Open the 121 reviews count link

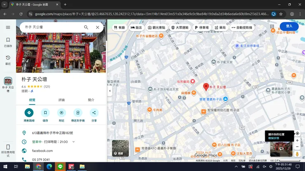point(47,87)
